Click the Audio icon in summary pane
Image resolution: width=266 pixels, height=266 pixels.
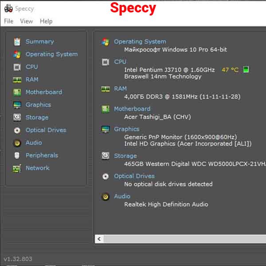click(x=106, y=197)
